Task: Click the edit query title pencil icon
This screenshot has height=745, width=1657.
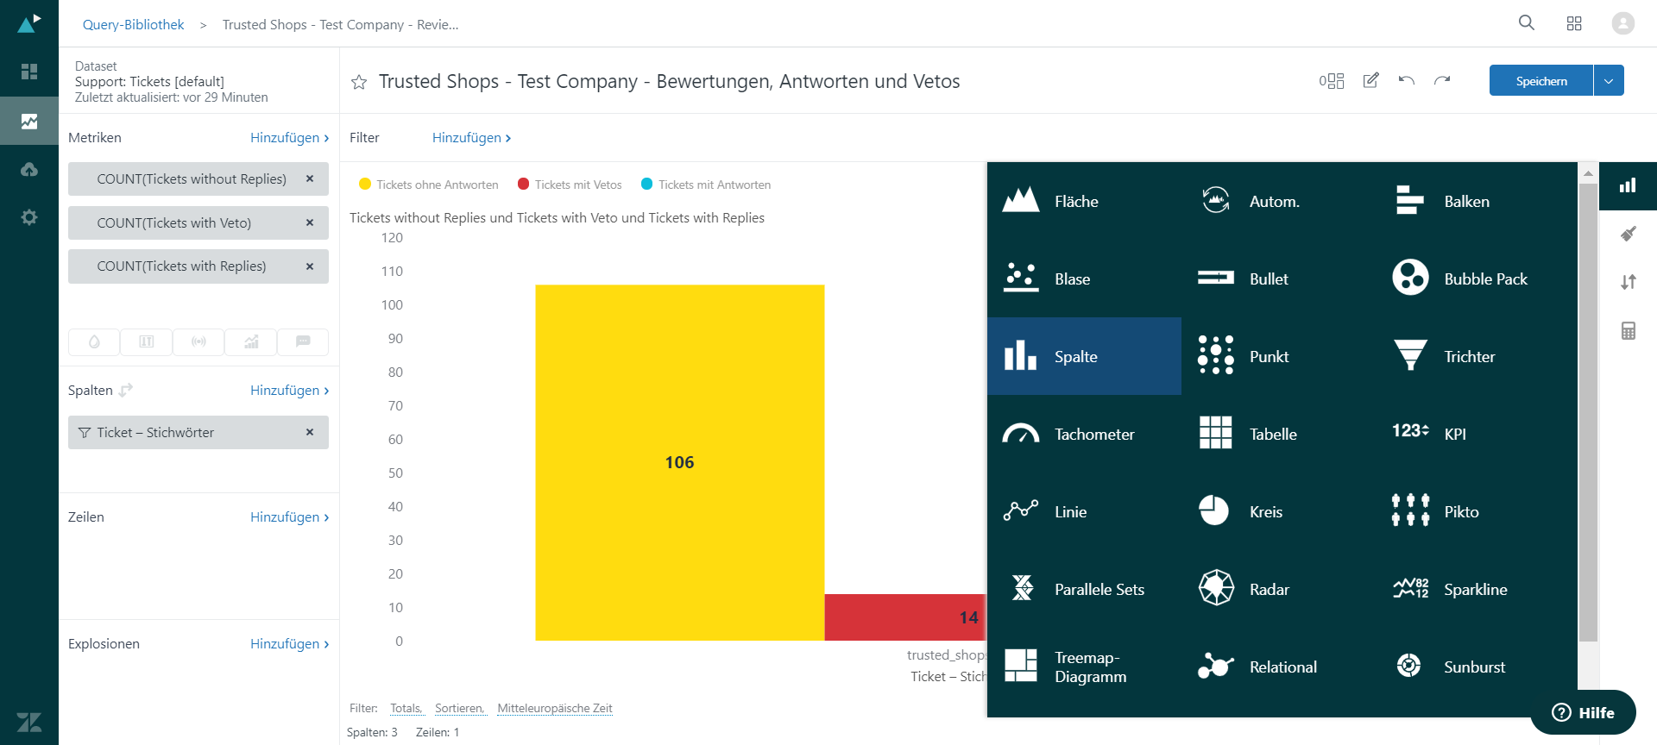Action: click(1370, 80)
